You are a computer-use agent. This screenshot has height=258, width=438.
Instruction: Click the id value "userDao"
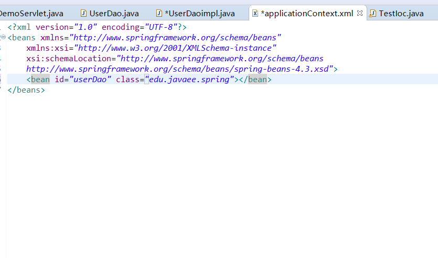[90, 80]
